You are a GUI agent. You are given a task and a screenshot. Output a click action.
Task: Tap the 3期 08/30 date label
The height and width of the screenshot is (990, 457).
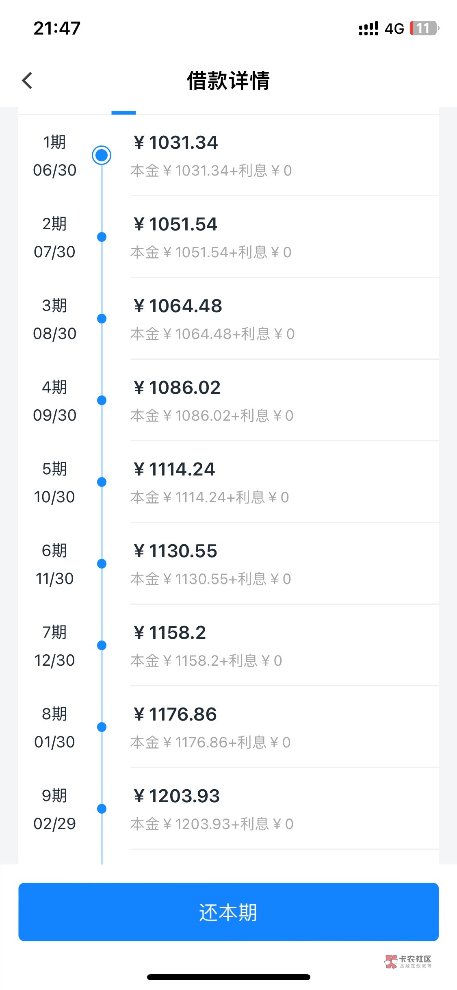[x=55, y=319]
